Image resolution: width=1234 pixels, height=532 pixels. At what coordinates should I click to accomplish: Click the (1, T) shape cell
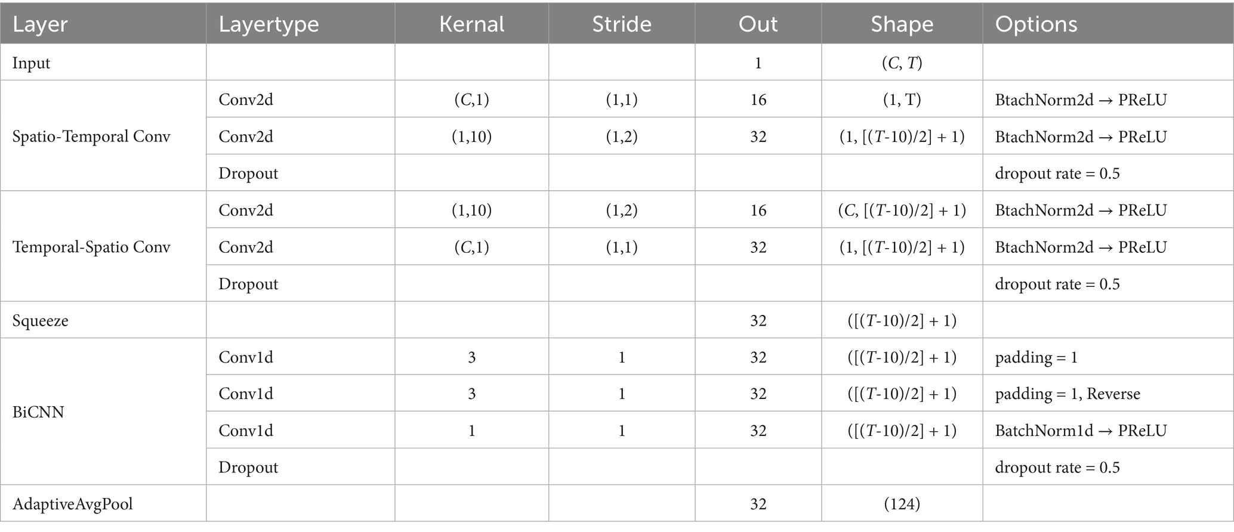[x=902, y=100]
